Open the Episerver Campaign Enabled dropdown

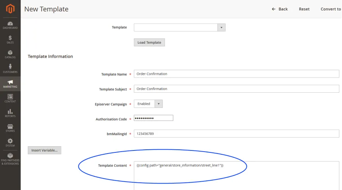pyautogui.click(x=148, y=104)
